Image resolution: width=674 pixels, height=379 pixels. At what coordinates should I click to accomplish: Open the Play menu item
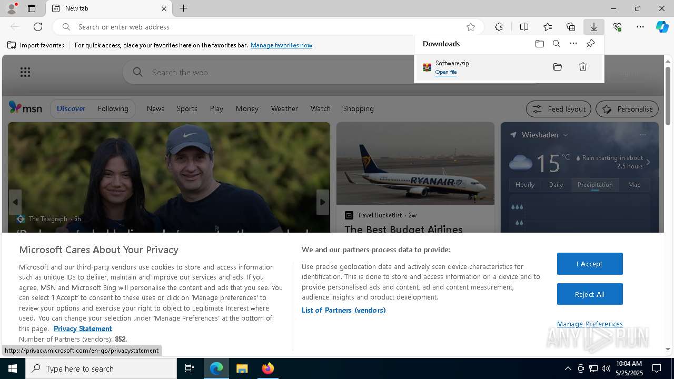coord(216,108)
